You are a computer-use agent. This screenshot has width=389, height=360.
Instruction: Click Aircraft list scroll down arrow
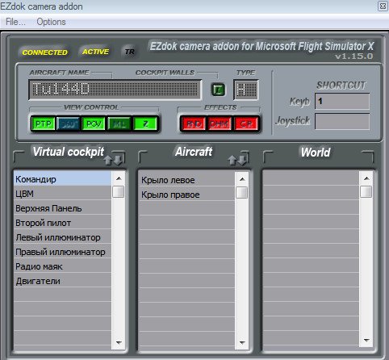click(242, 342)
